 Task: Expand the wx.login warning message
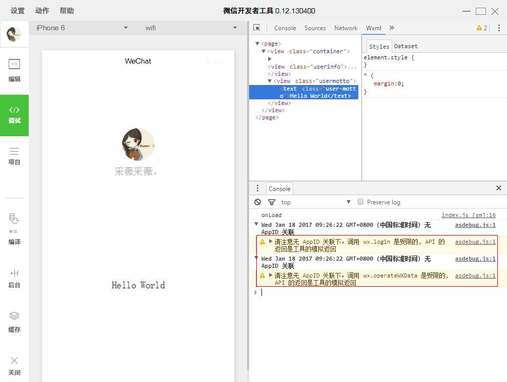[271, 241]
